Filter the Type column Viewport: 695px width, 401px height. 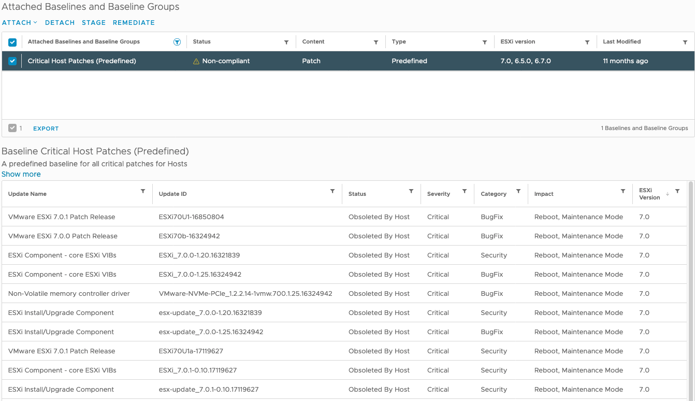click(x=485, y=42)
